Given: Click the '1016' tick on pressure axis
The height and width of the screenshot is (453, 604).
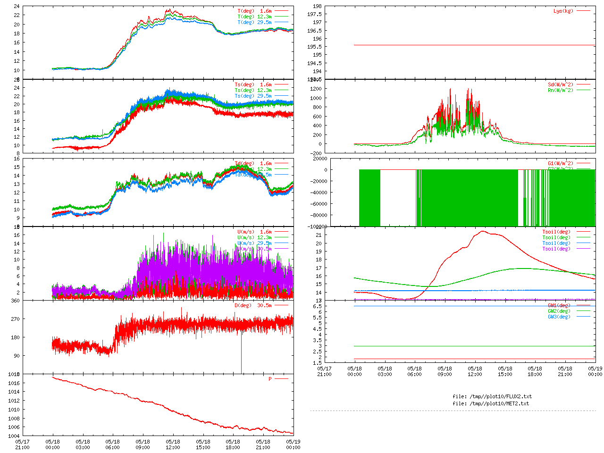Looking at the screenshot, I should (x=14, y=383).
